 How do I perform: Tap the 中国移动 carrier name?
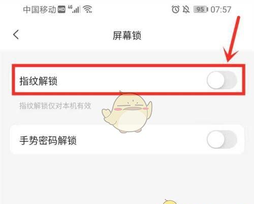40,10
